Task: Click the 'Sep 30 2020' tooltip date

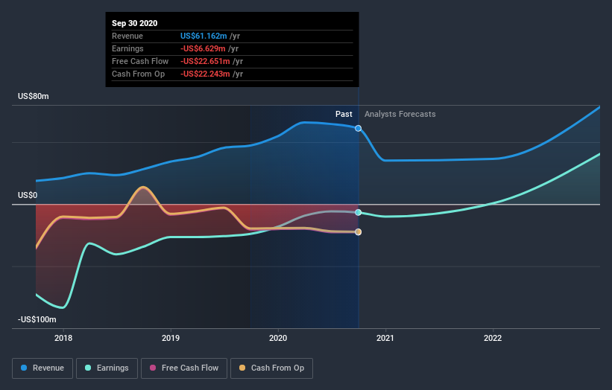Action: [x=135, y=23]
